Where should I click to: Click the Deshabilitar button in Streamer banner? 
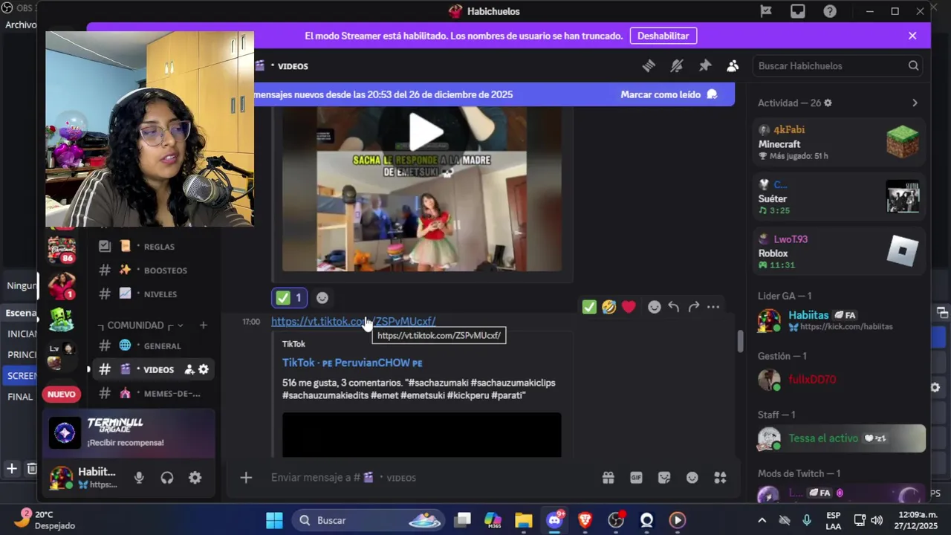tap(663, 36)
